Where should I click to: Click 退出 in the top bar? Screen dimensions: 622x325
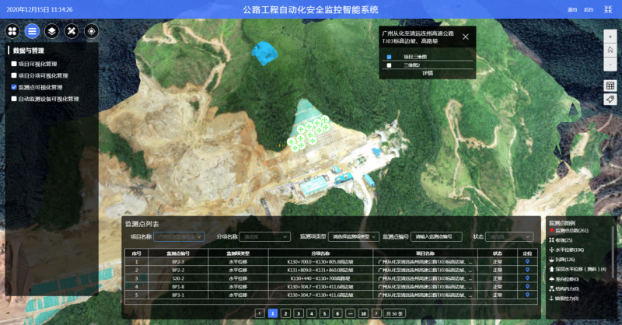click(x=572, y=9)
